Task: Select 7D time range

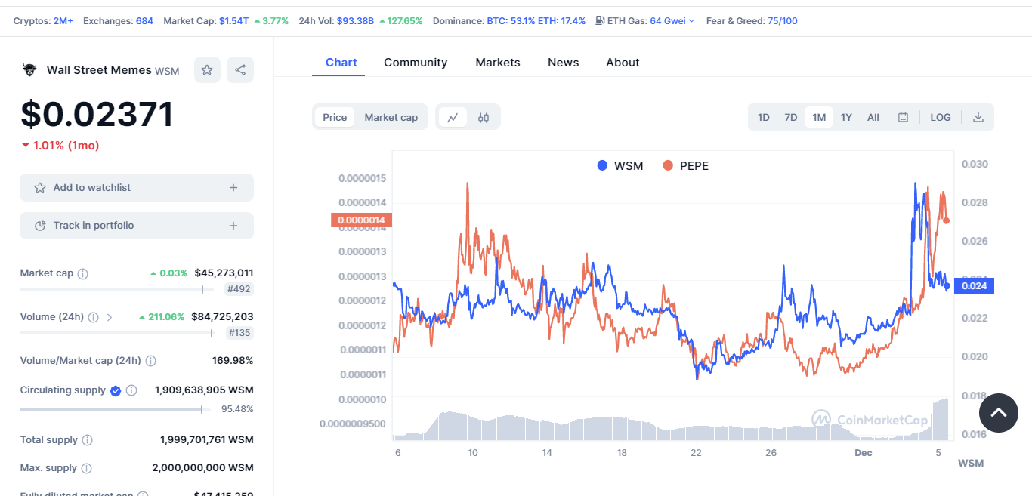Action: 791,117
